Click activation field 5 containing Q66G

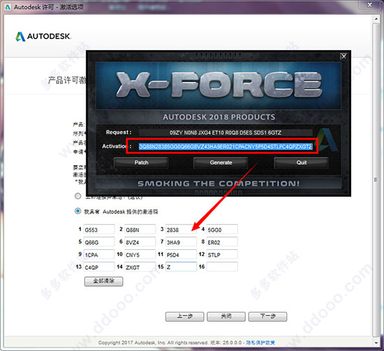(99, 242)
